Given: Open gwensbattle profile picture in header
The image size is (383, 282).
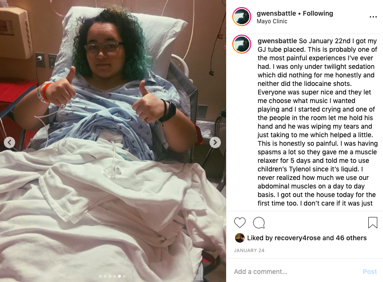Looking at the screenshot, I should [x=242, y=17].
